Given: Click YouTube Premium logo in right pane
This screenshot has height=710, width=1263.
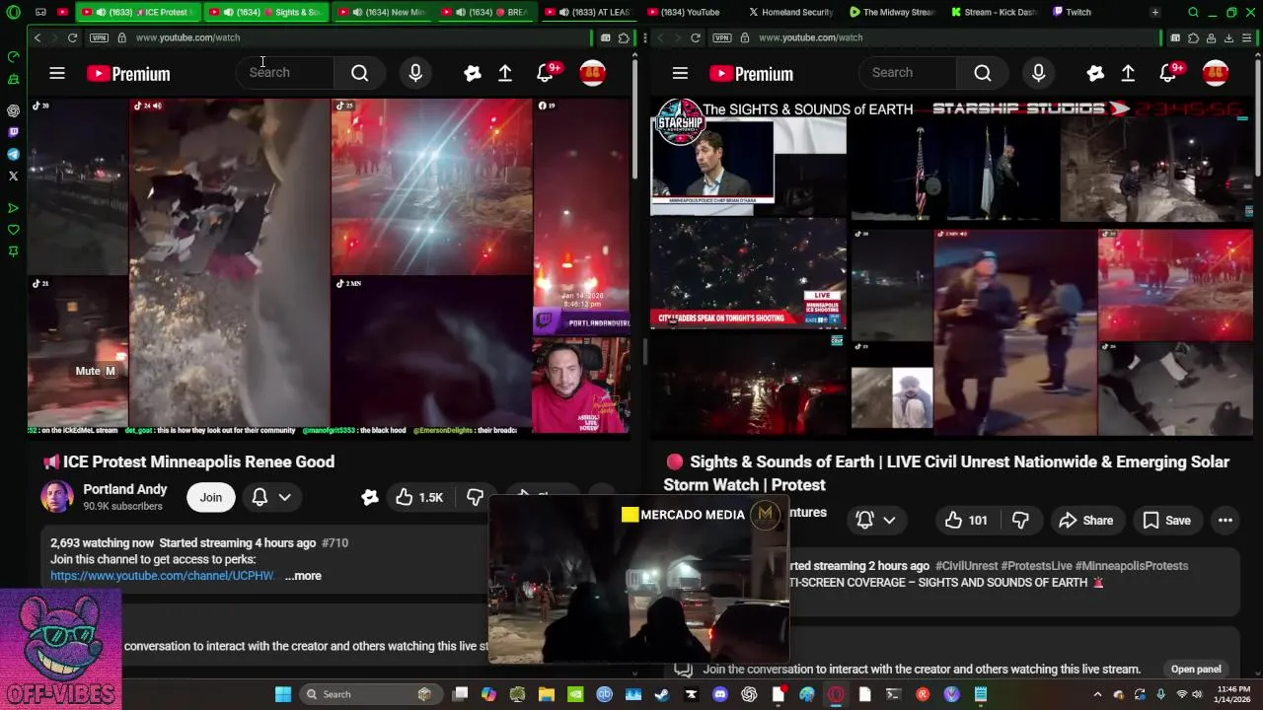Looking at the screenshot, I should pyautogui.click(x=751, y=74).
